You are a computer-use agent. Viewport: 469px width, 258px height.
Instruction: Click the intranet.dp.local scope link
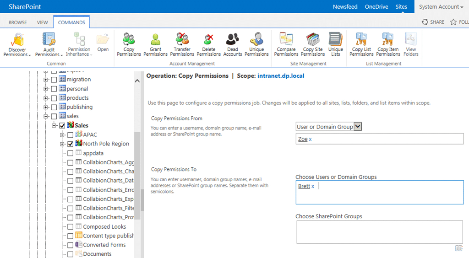(281, 76)
